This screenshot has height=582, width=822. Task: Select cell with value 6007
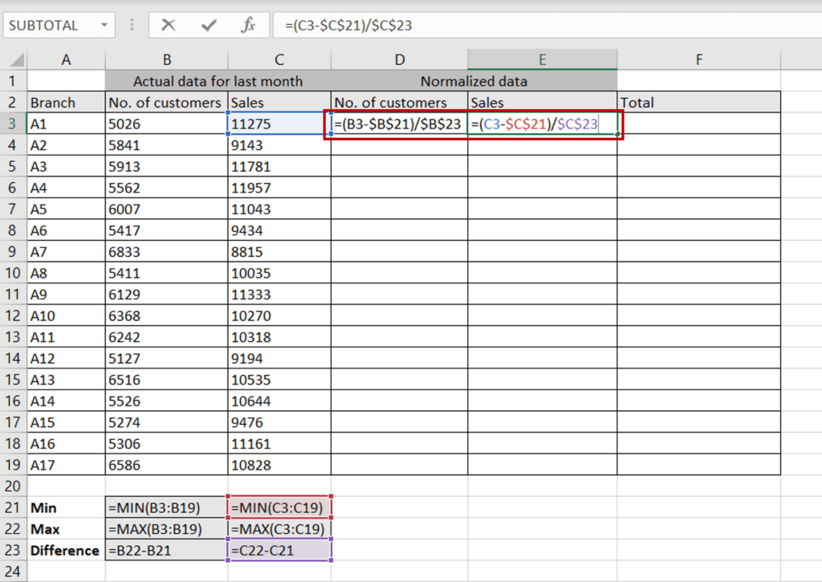click(x=167, y=210)
